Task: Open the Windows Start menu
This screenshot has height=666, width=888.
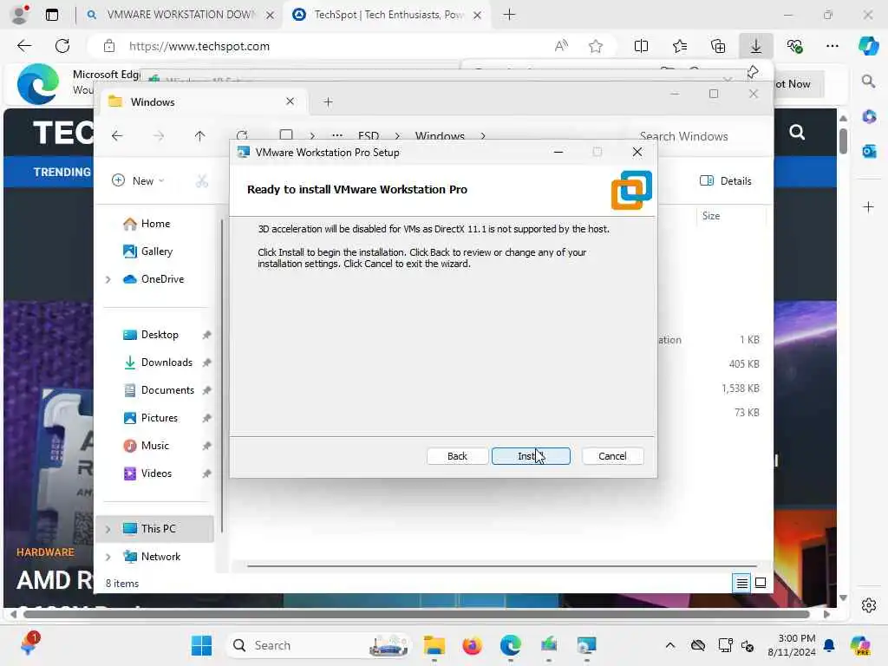Action: [201, 645]
